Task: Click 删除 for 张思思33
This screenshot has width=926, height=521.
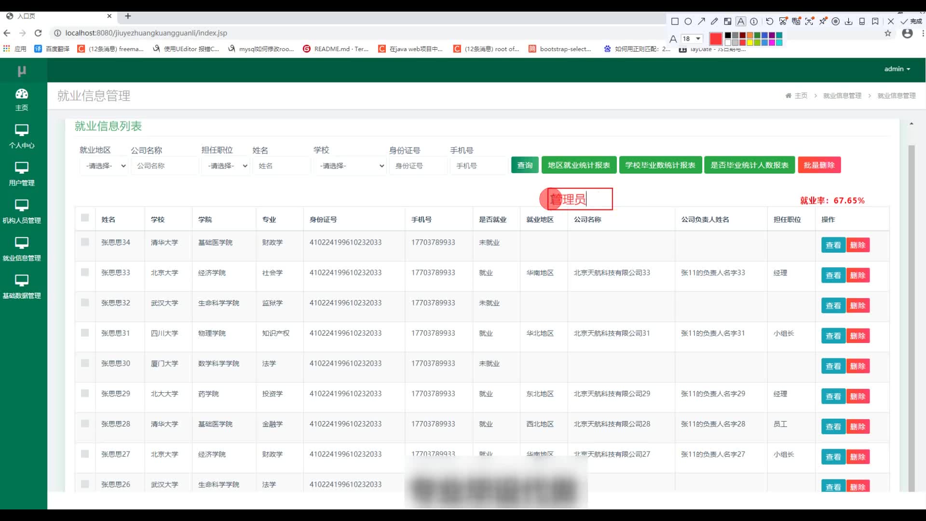Action: 858,275
